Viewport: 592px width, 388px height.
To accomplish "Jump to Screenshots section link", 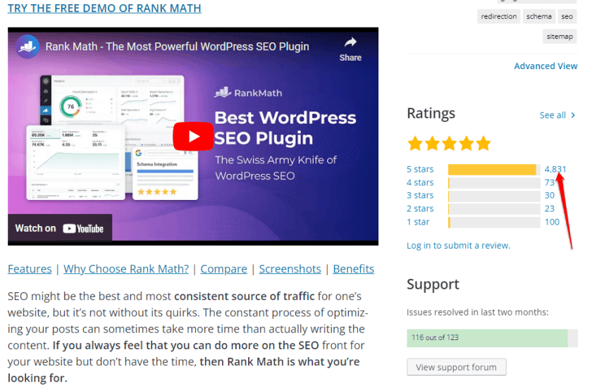I will 290,269.
